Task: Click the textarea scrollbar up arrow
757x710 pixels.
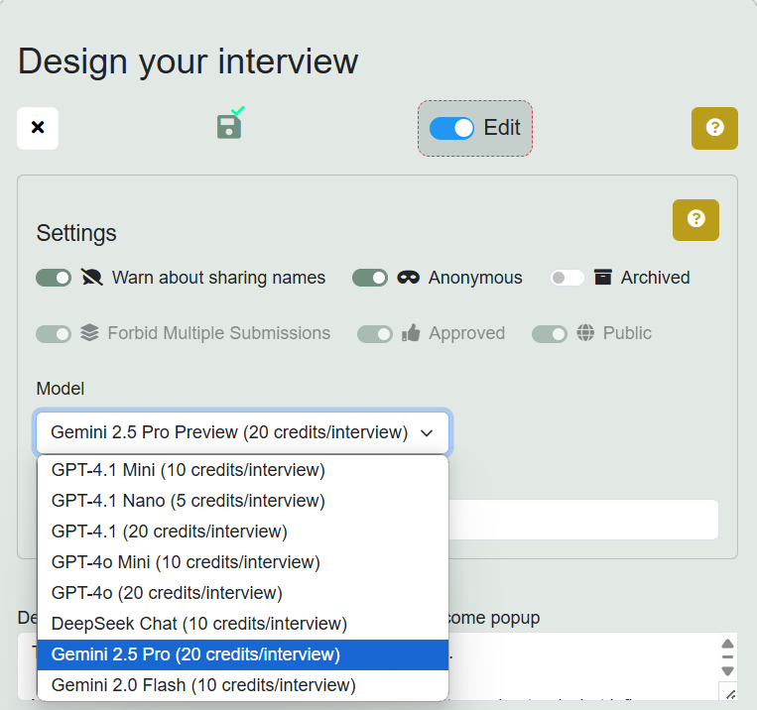Action: click(727, 644)
